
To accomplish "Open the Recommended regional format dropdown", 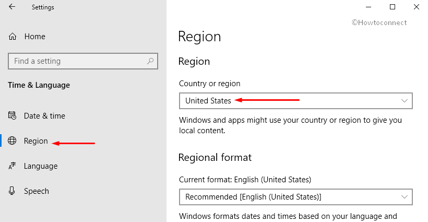I will click(x=295, y=197).
